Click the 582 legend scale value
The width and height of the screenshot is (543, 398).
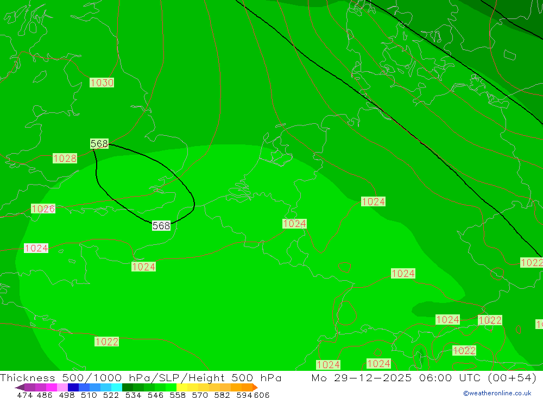pos(222,395)
